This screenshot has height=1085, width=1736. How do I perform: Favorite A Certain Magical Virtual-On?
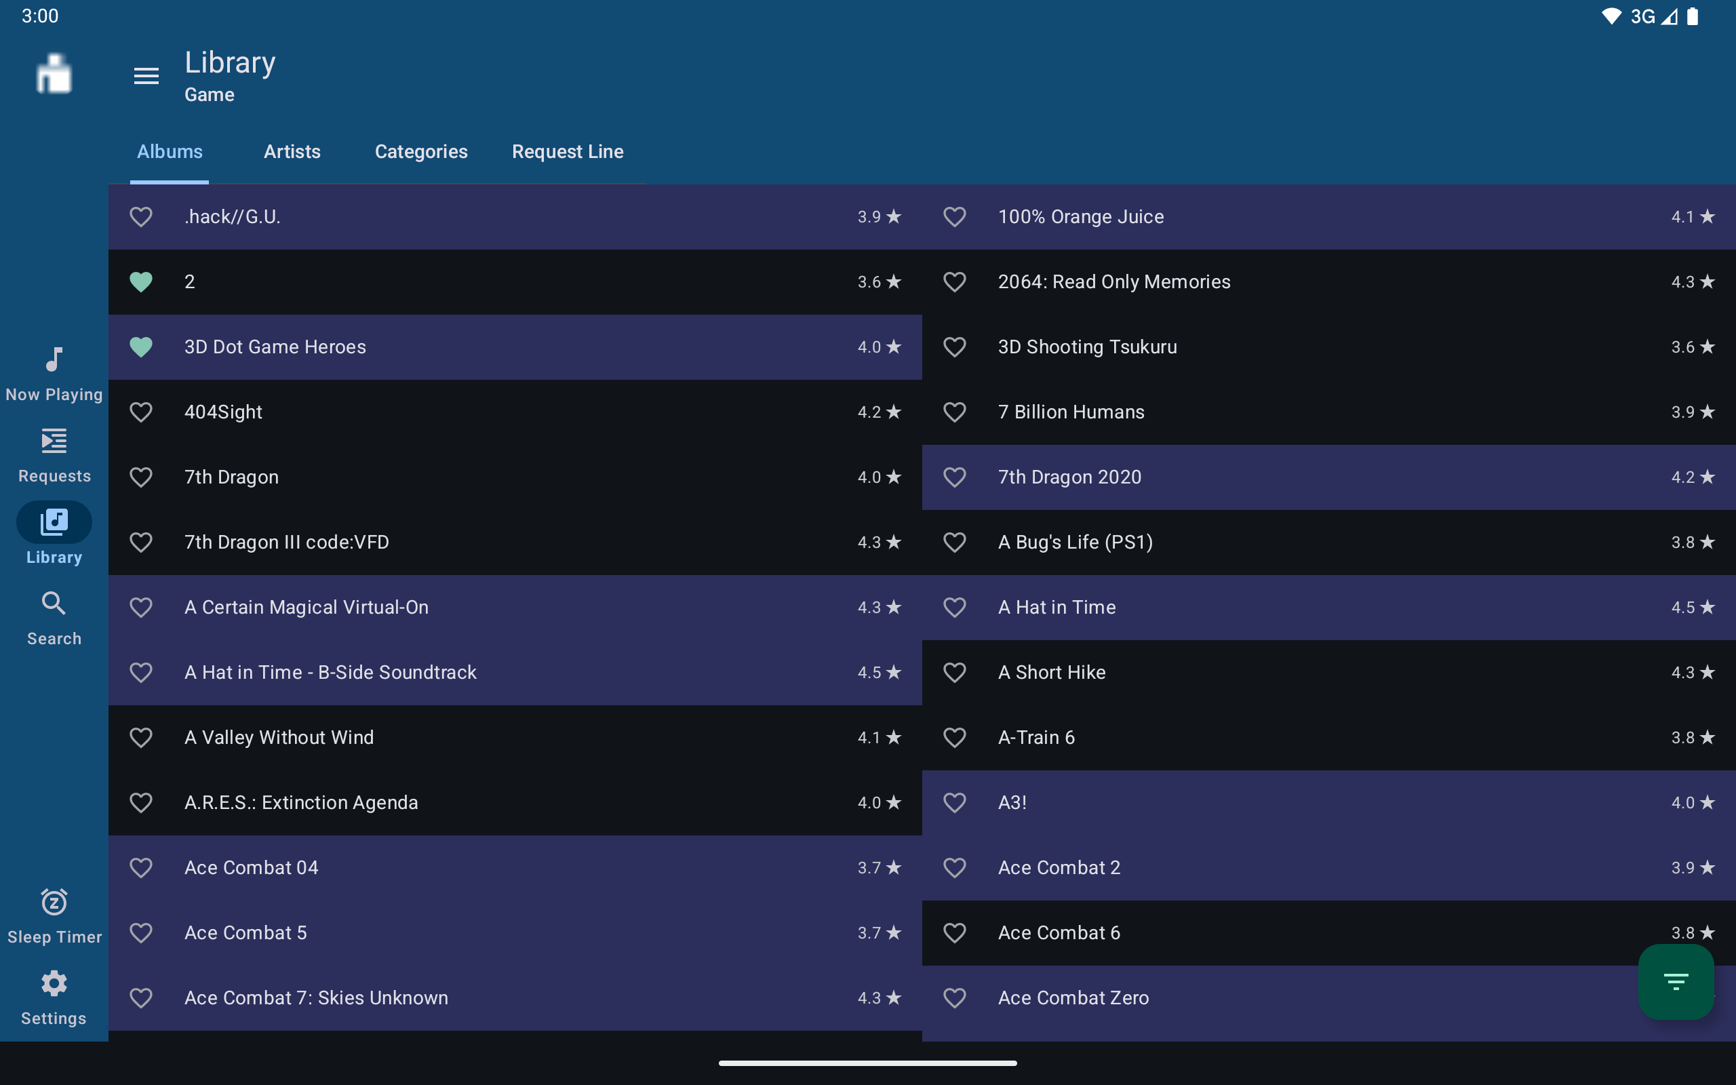pyautogui.click(x=140, y=607)
